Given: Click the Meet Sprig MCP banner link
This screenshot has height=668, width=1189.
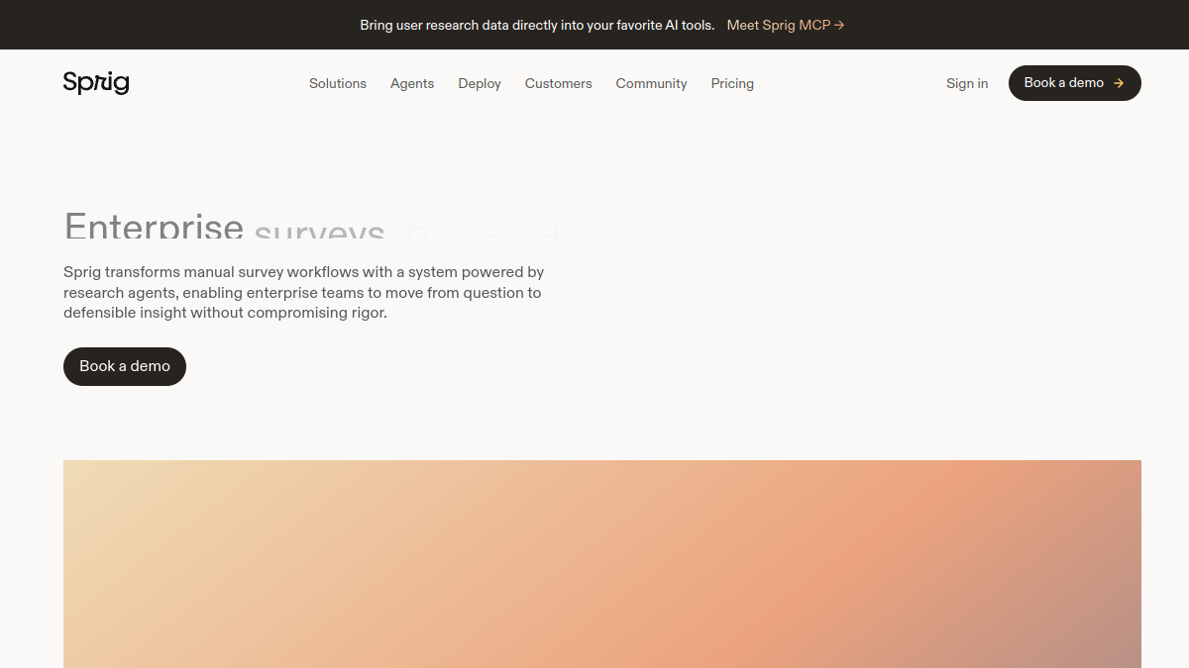Looking at the screenshot, I should (786, 25).
